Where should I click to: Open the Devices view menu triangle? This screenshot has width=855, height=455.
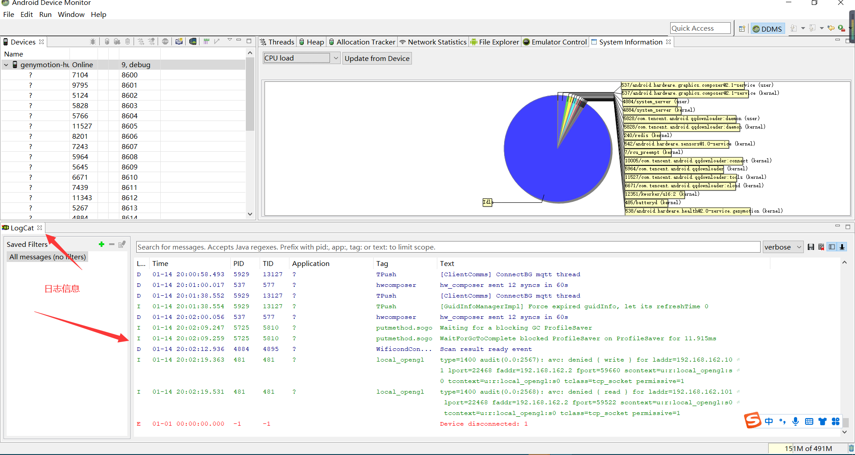coord(230,40)
